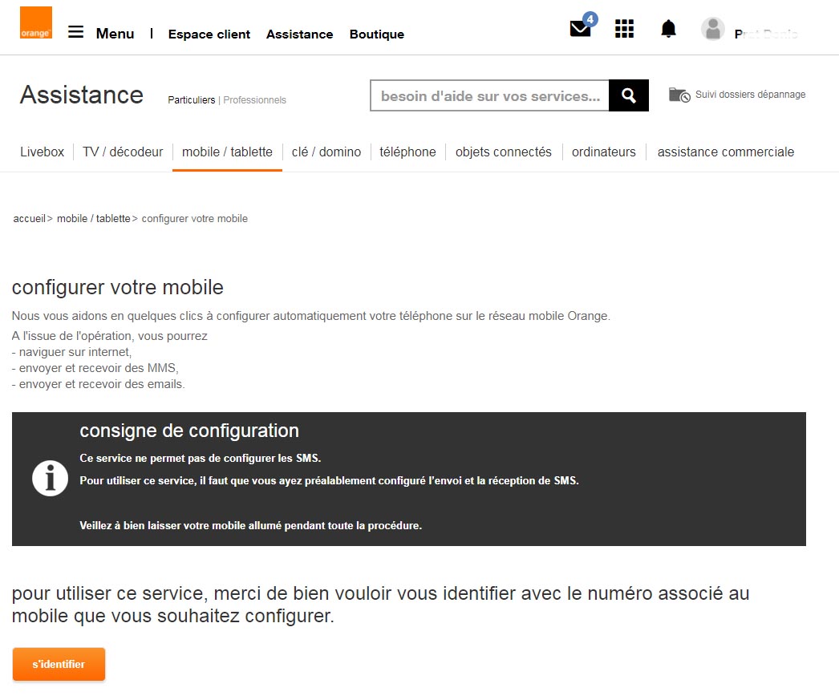The width and height of the screenshot is (839, 696).
Task: Open Assistance in top bar
Action: (300, 34)
